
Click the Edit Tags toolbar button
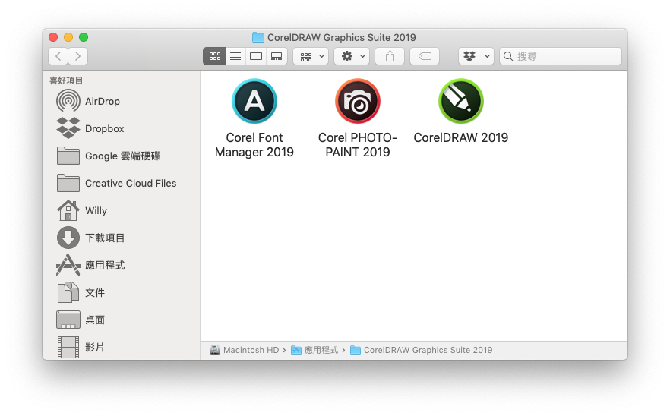425,56
